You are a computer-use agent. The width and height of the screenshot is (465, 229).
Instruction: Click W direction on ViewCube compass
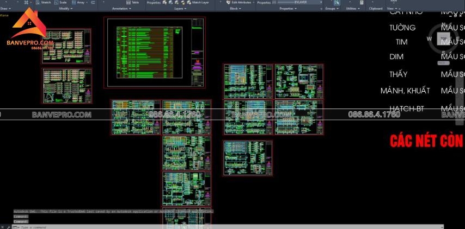429,39
